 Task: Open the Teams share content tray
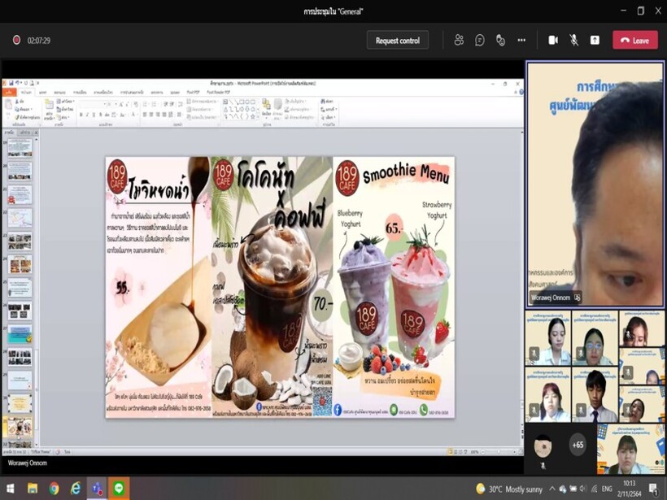click(595, 41)
